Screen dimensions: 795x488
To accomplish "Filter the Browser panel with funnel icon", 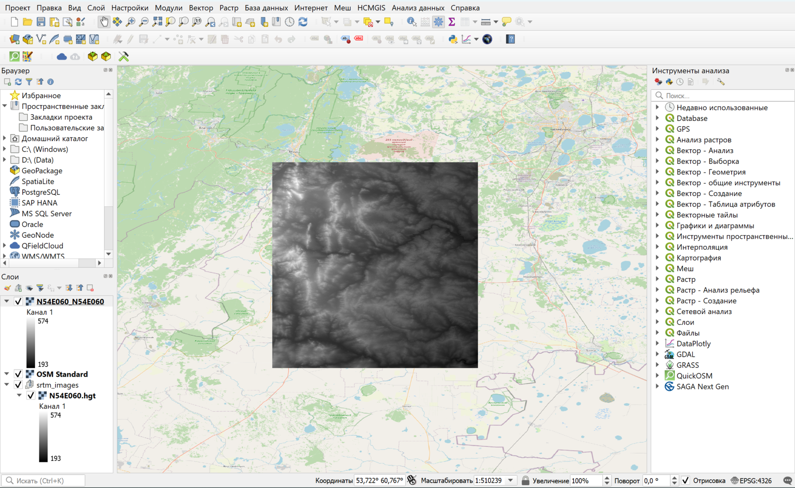I will [x=29, y=82].
